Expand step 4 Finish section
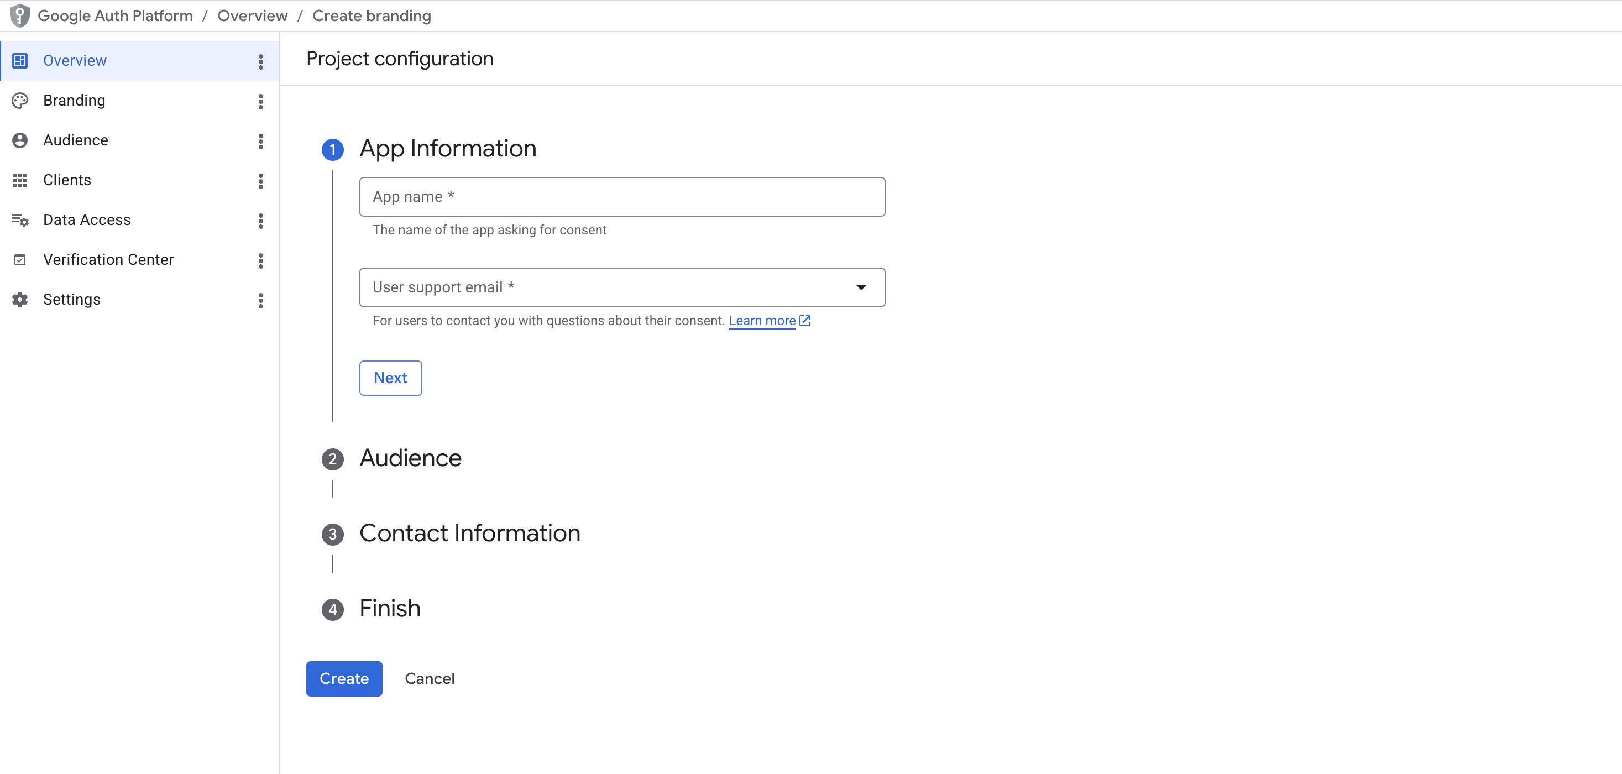 pyautogui.click(x=390, y=609)
